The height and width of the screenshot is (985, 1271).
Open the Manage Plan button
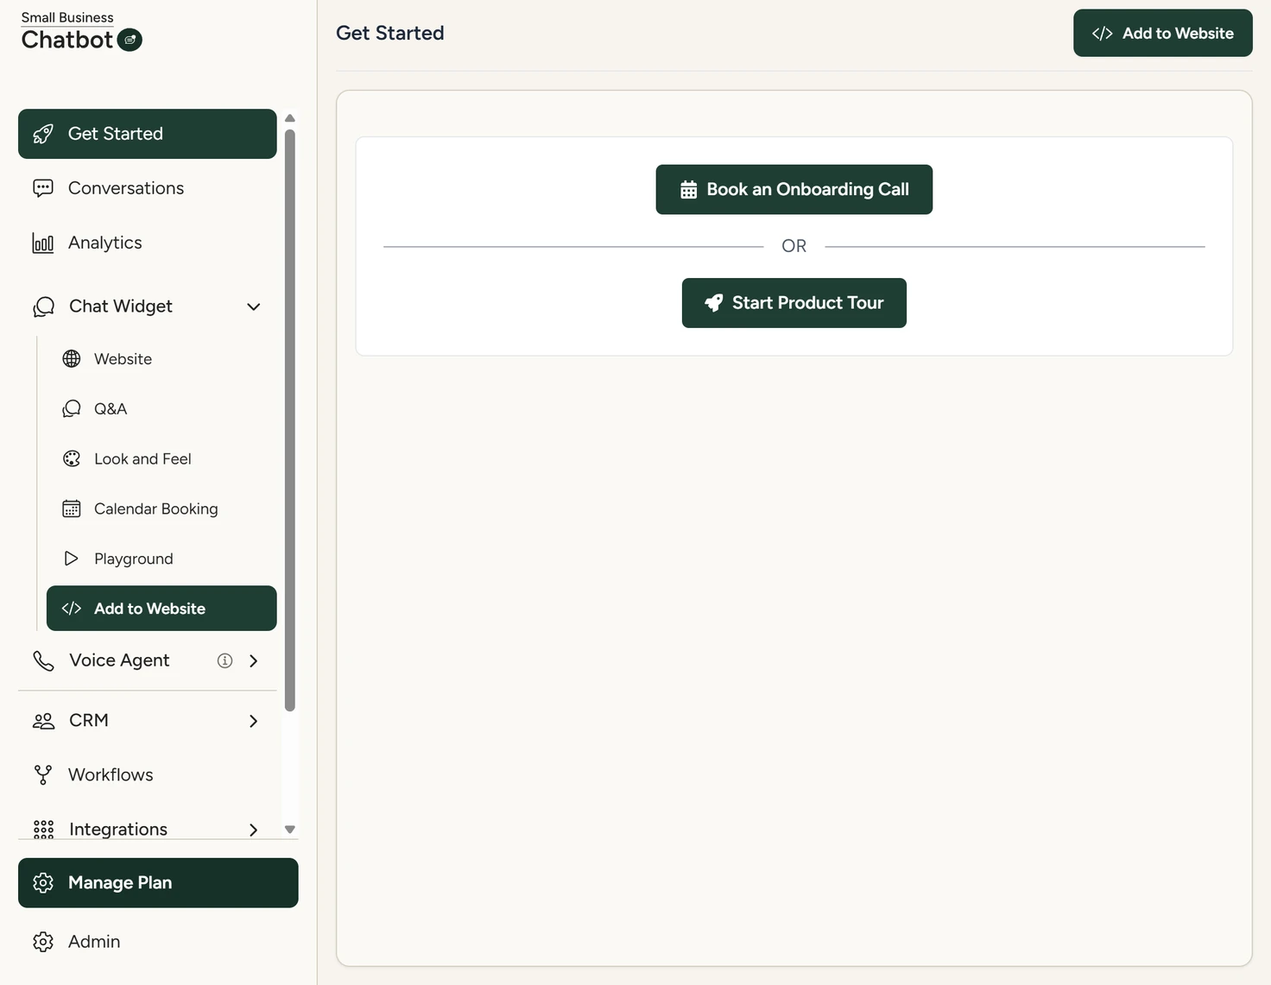(158, 883)
